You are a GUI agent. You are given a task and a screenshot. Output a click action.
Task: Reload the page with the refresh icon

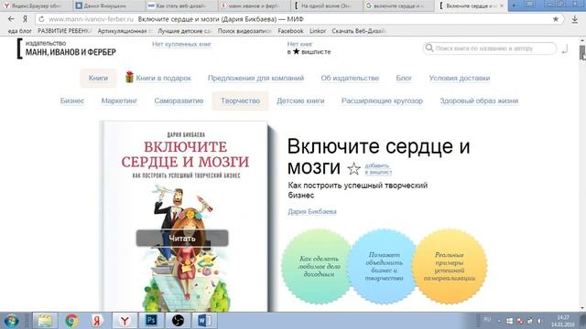pos(41,19)
